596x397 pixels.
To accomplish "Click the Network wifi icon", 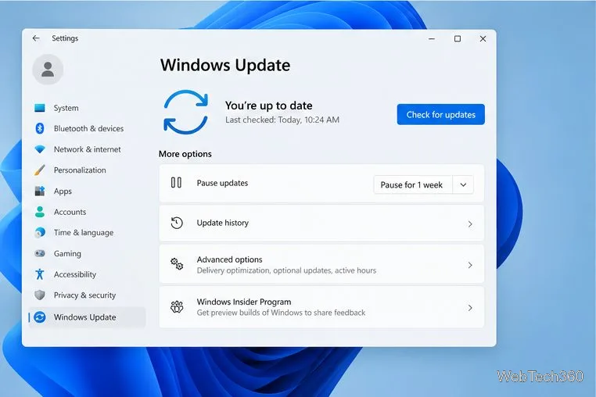I will [x=40, y=149].
